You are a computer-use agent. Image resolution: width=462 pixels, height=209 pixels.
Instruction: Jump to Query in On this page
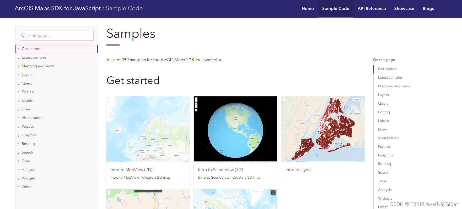[383, 103]
